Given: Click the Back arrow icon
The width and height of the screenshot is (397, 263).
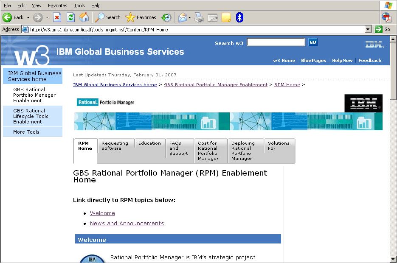Looking at the screenshot, I should [x=7, y=17].
